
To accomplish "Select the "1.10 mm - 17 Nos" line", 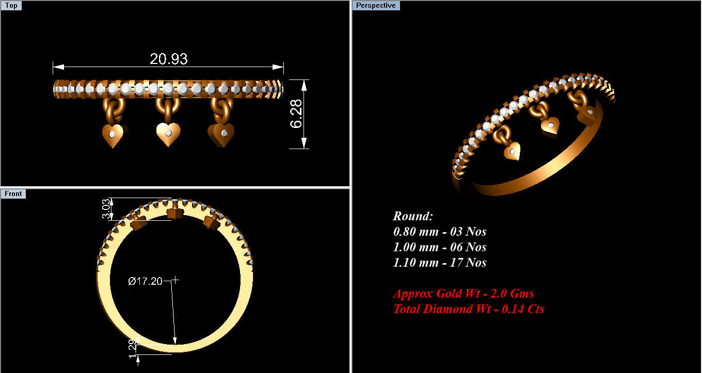I will pyautogui.click(x=440, y=263).
